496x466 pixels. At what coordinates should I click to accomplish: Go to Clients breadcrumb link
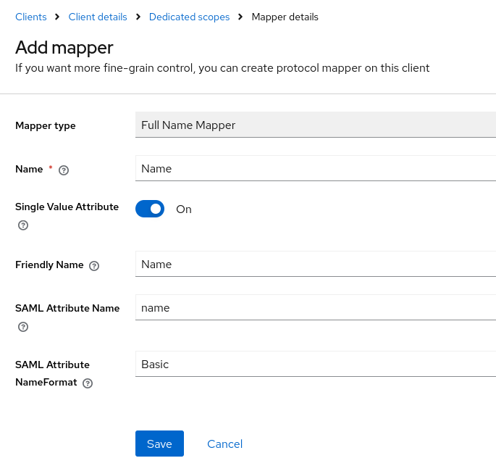click(x=31, y=17)
